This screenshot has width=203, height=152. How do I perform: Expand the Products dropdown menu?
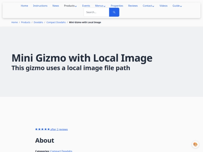70,6
